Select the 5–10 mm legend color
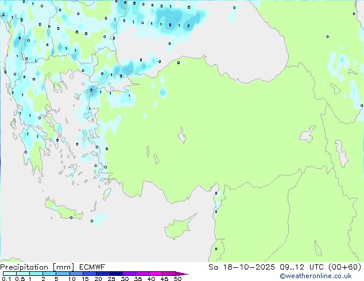This screenshot has height=281, width=364. (63, 274)
